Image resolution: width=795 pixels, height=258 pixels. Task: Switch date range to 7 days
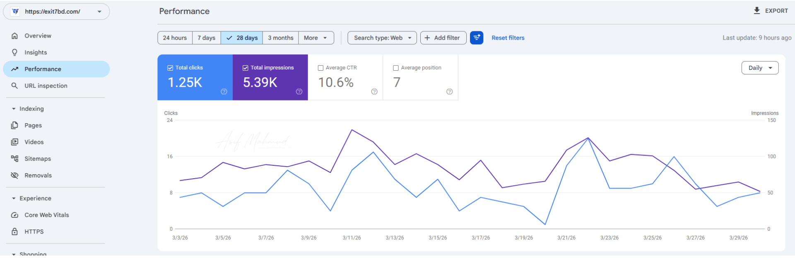(206, 38)
